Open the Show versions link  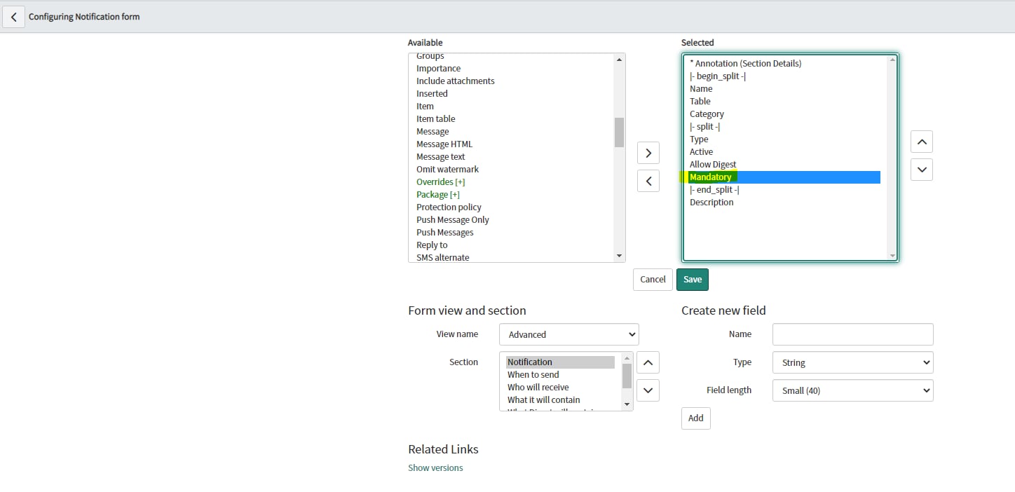pyautogui.click(x=435, y=467)
